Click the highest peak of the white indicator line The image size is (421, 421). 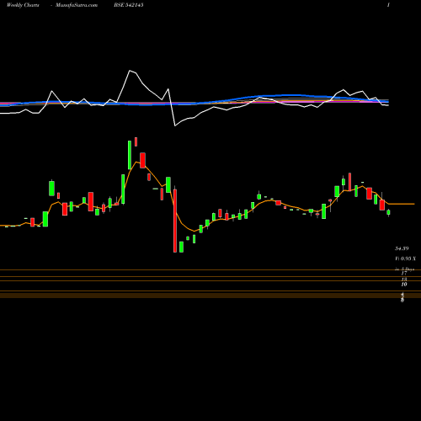pyautogui.click(x=130, y=71)
